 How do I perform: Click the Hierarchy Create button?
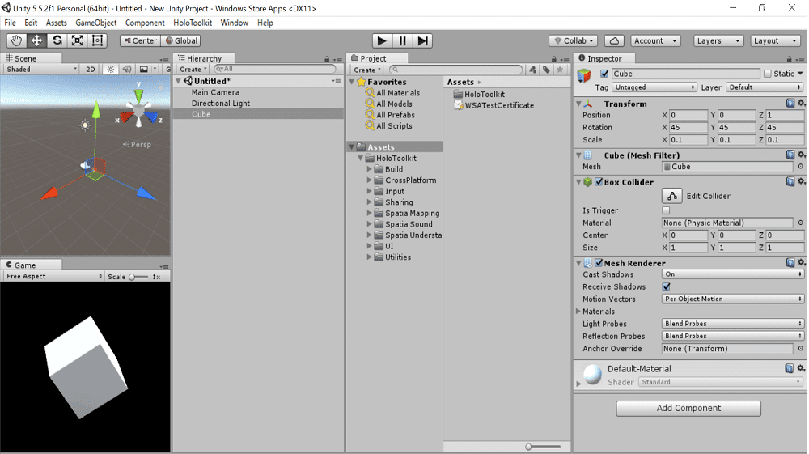click(x=193, y=69)
